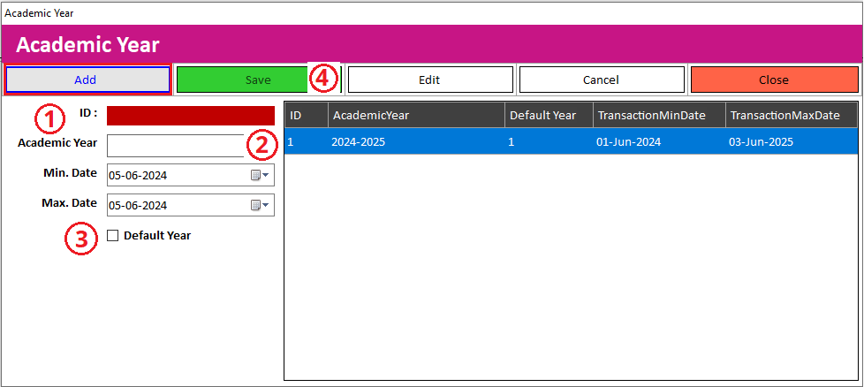Sort by the AcademicYear column header
Viewport: 864px width, 387px height.
(x=415, y=116)
